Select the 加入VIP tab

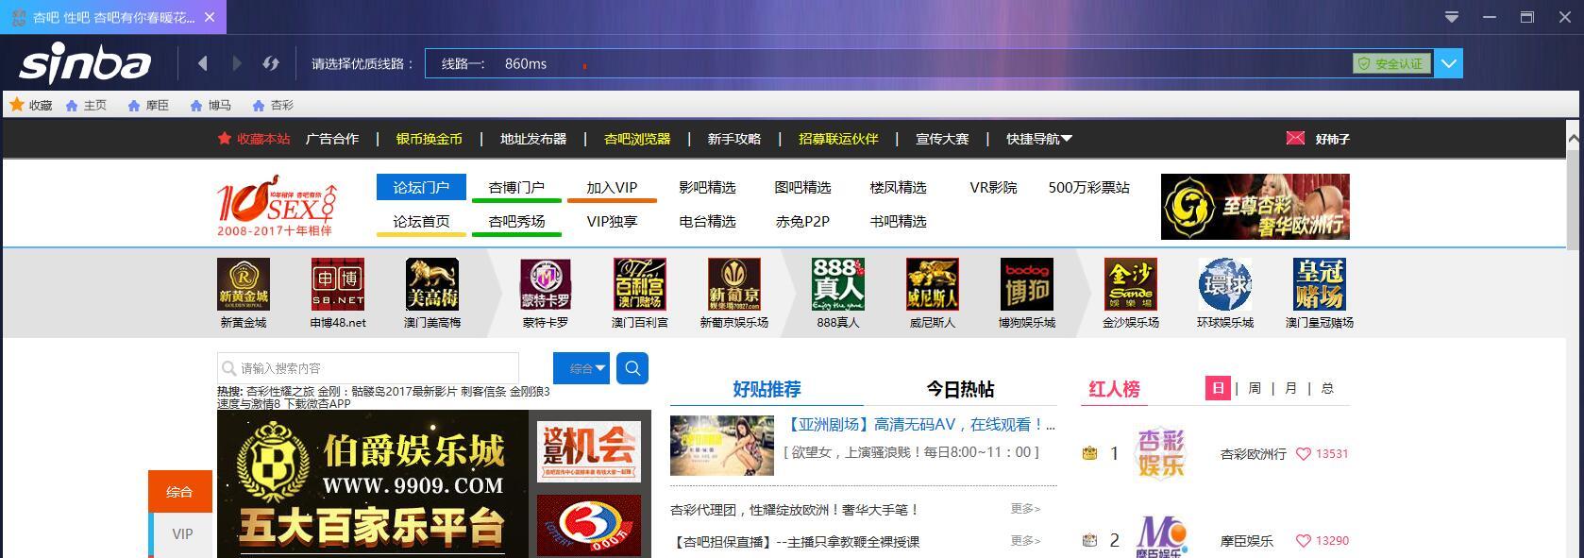[x=612, y=187]
